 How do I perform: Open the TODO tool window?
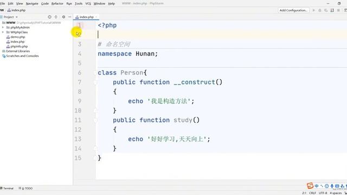(x=25, y=188)
